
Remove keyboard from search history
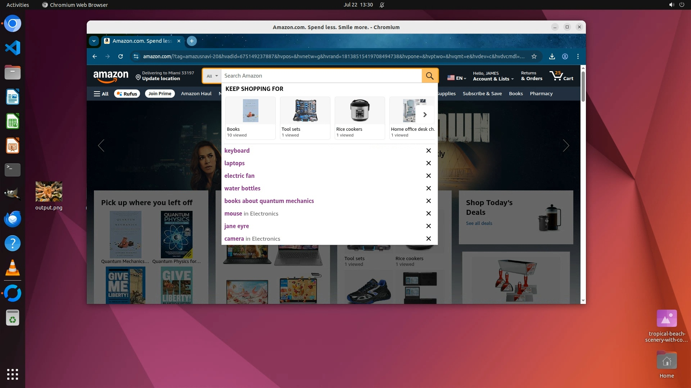coord(428,151)
